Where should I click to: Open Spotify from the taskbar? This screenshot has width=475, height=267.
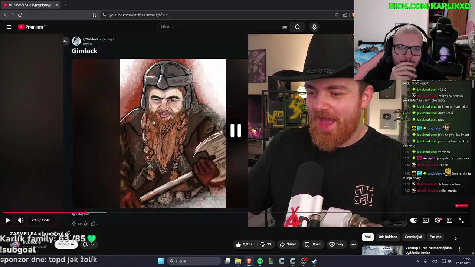pyautogui.click(x=260, y=261)
